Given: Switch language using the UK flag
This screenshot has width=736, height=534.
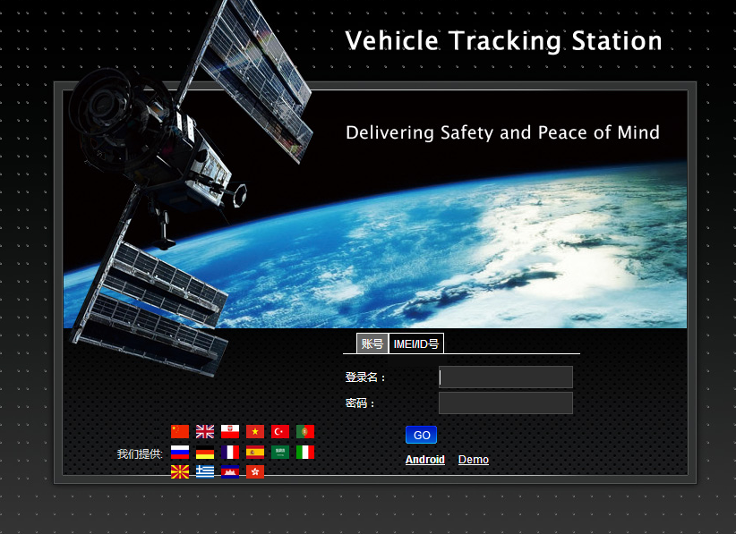Looking at the screenshot, I should click(205, 431).
